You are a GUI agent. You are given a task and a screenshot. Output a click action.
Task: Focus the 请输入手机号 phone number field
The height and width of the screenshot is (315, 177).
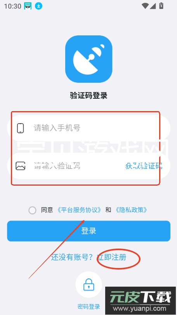(x=88, y=128)
